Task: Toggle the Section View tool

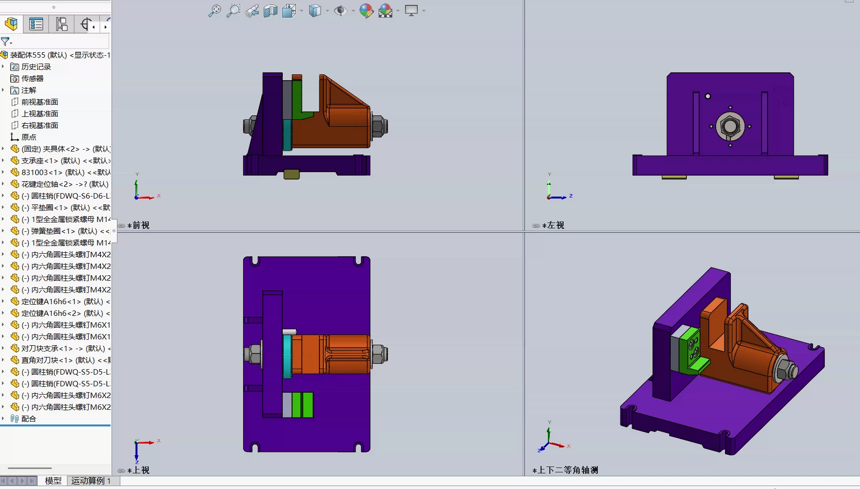Action: pyautogui.click(x=271, y=11)
